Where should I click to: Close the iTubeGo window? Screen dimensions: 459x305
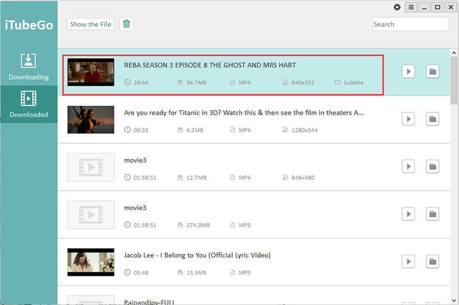pos(451,7)
